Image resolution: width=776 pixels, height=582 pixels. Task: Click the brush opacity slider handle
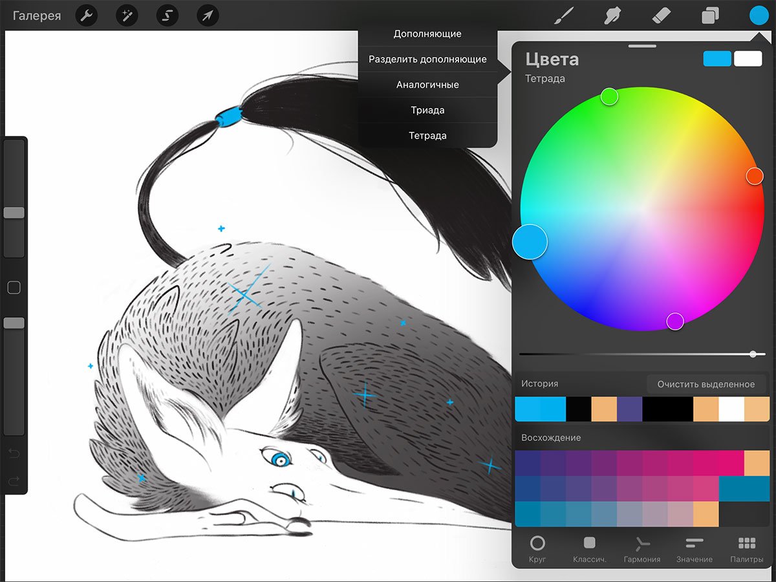(14, 323)
